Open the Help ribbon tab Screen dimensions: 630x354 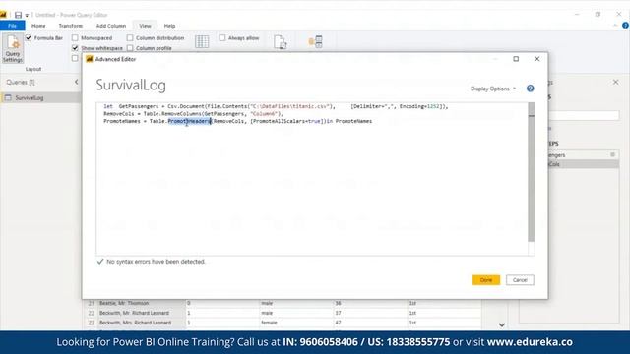click(169, 26)
